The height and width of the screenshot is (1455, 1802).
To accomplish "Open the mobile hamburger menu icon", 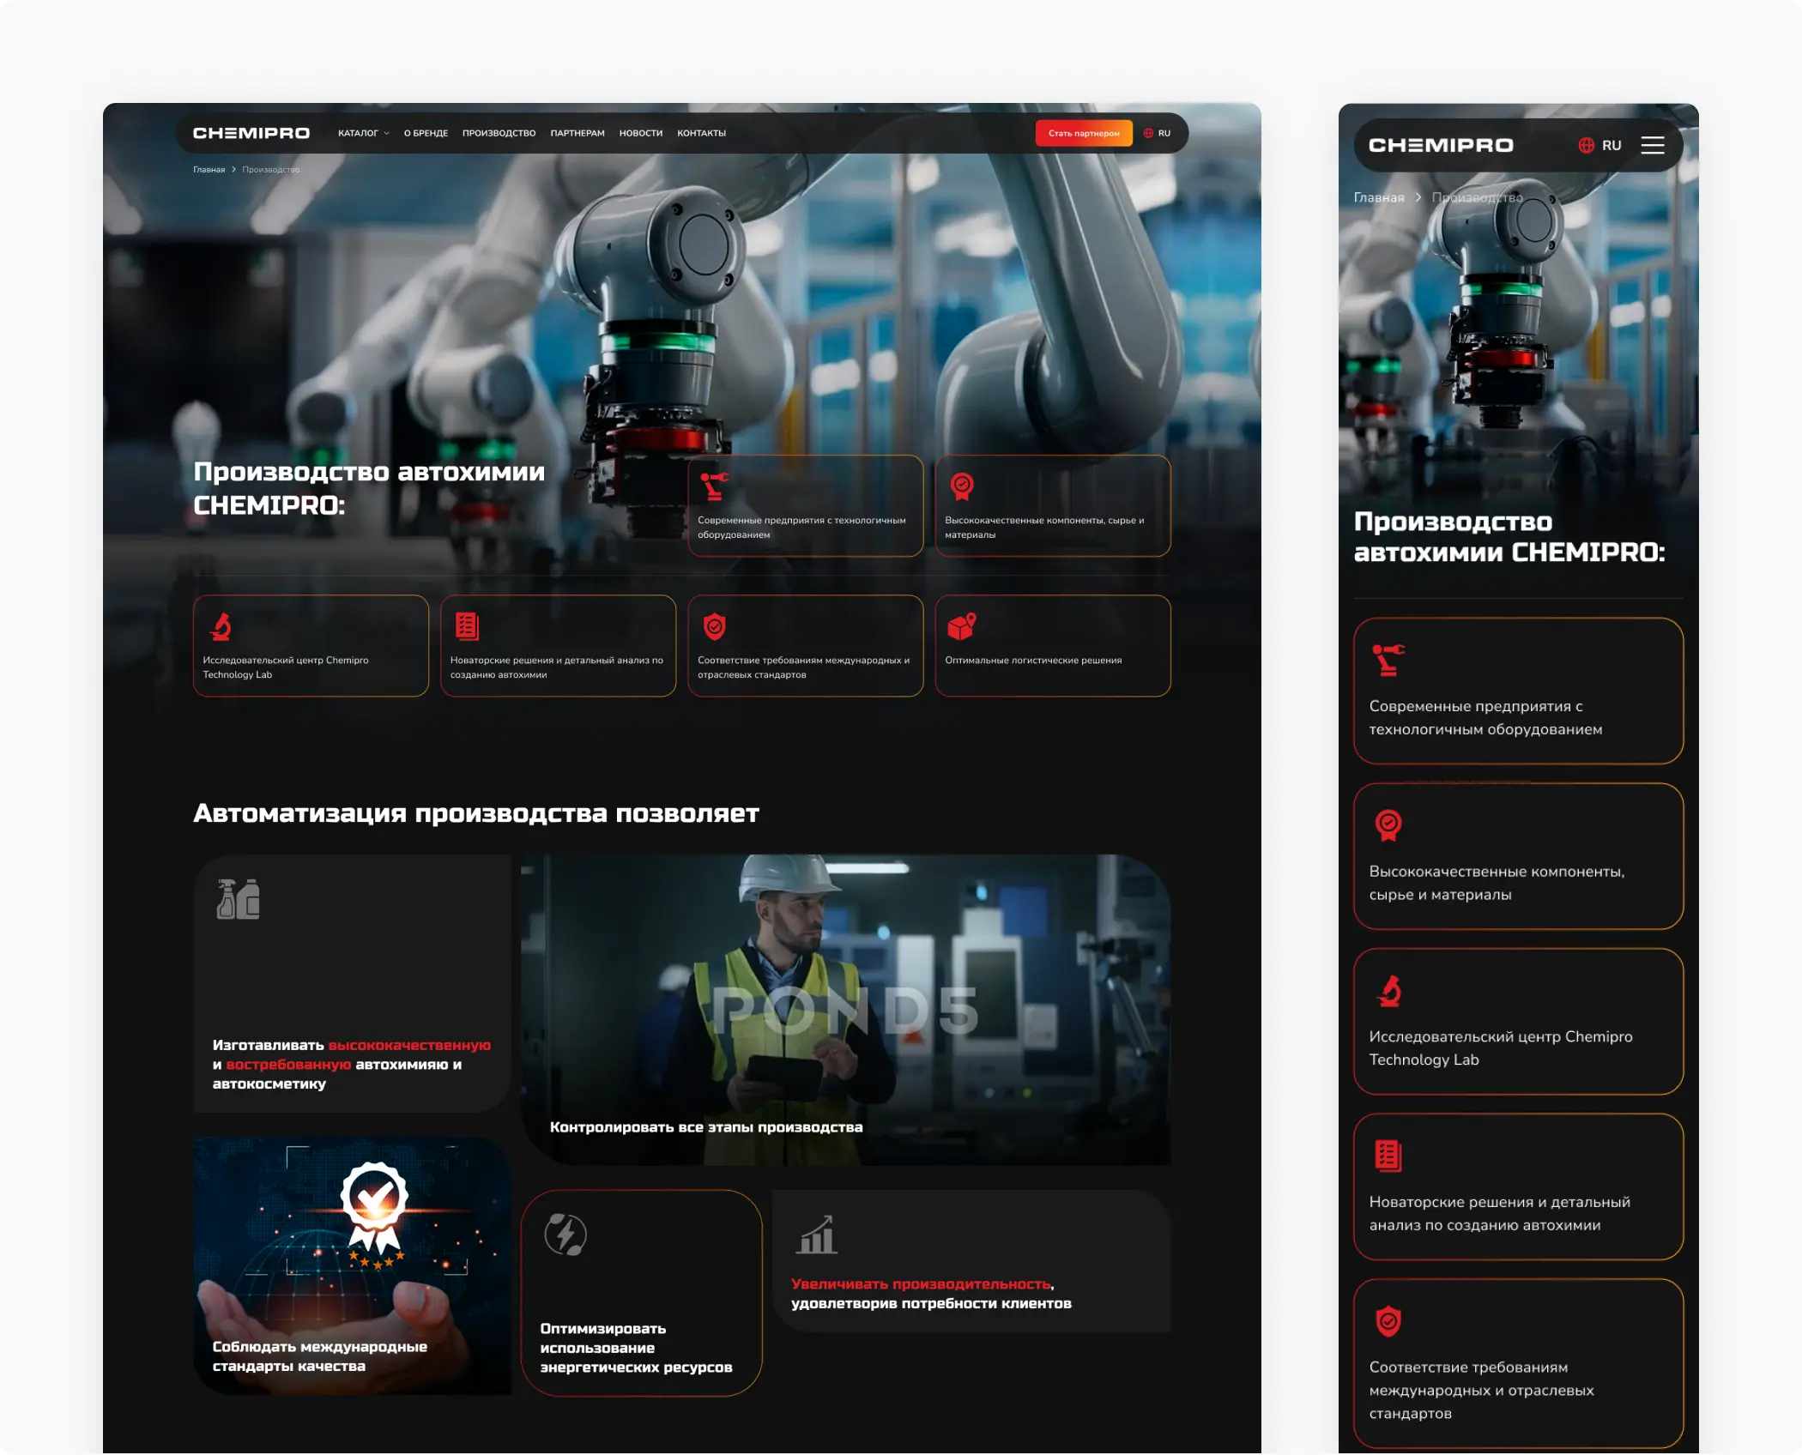I will pyautogui.click(x=1652, y=145).
